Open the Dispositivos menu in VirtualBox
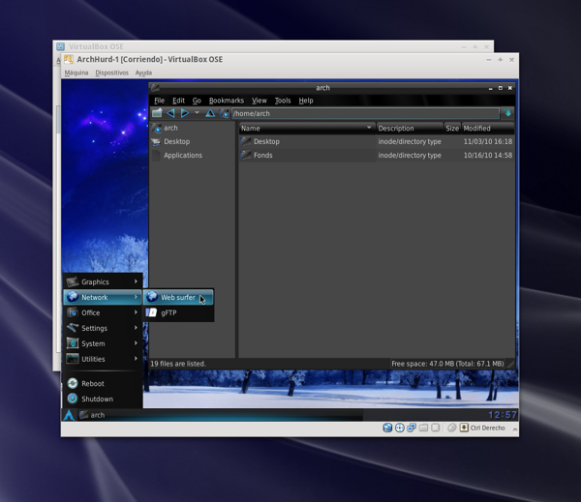Screen dimensions: 581x502 pos(112,73)
